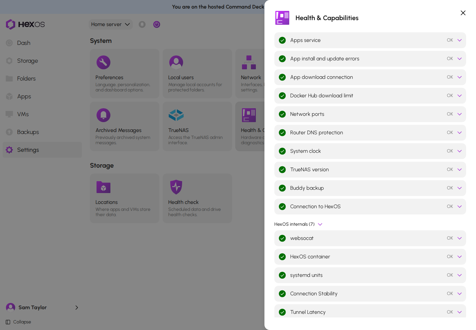Click the green check beside Network ports

(x=282, y=114)
